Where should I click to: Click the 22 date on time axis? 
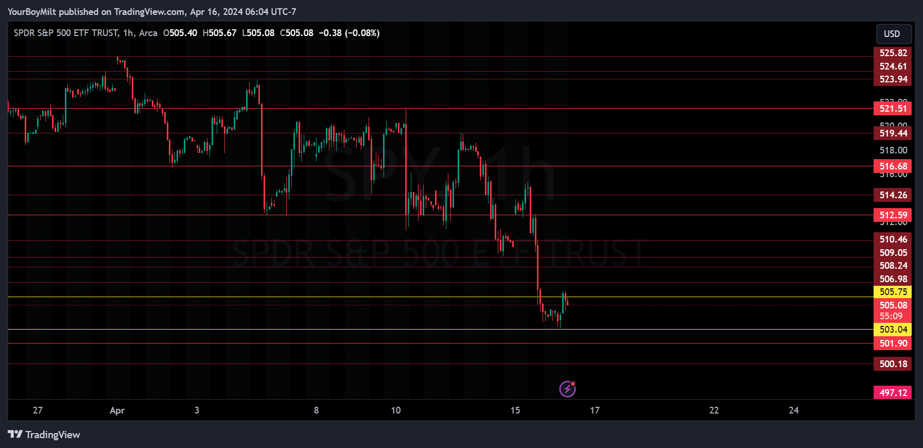pyautogui.click(x=713, y=410)
